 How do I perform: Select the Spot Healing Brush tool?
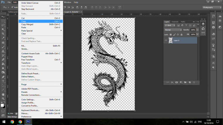pyautogui.click(x=3, y=42)
